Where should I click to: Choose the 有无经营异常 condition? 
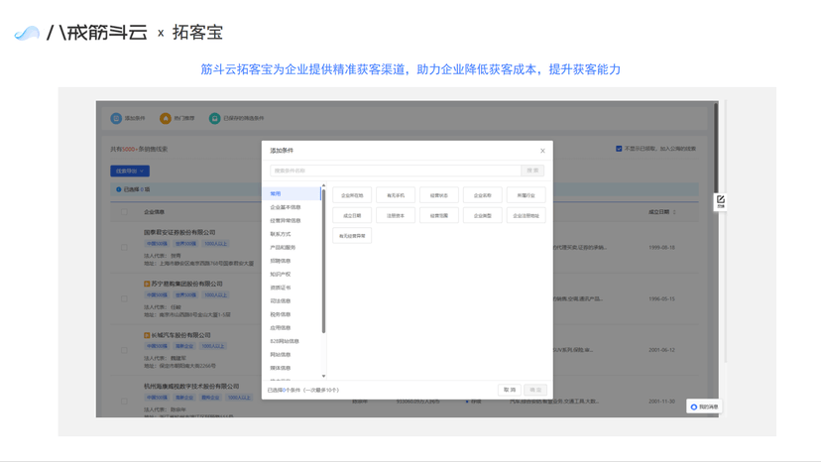click(x=352, y=236)
